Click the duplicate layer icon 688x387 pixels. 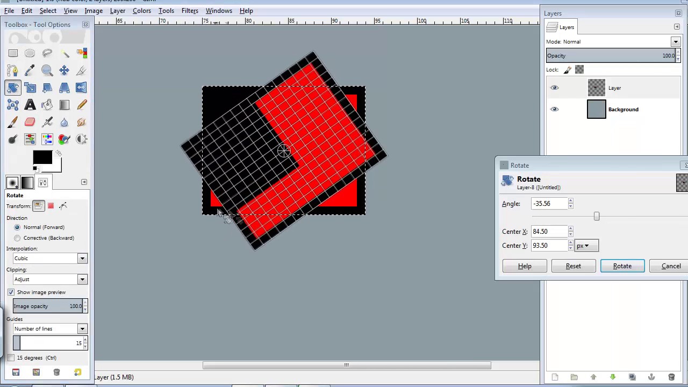coord(632,377)
